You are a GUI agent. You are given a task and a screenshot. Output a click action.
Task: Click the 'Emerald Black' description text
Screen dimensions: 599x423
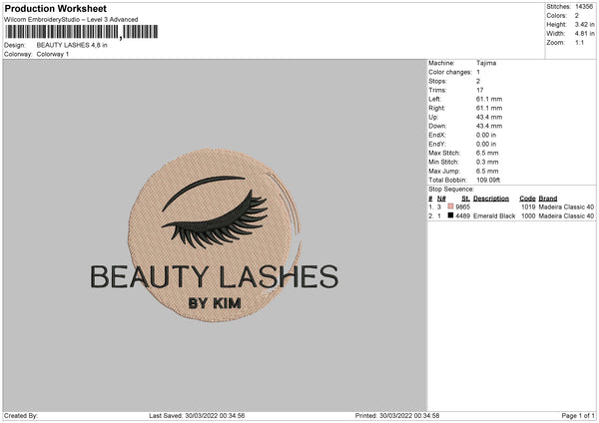(494, 216)
